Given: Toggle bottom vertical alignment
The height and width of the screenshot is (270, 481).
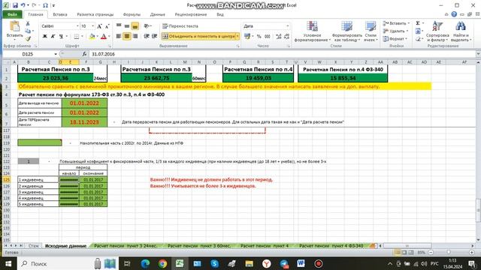Looking at the screenshot, I should point(135,26).
